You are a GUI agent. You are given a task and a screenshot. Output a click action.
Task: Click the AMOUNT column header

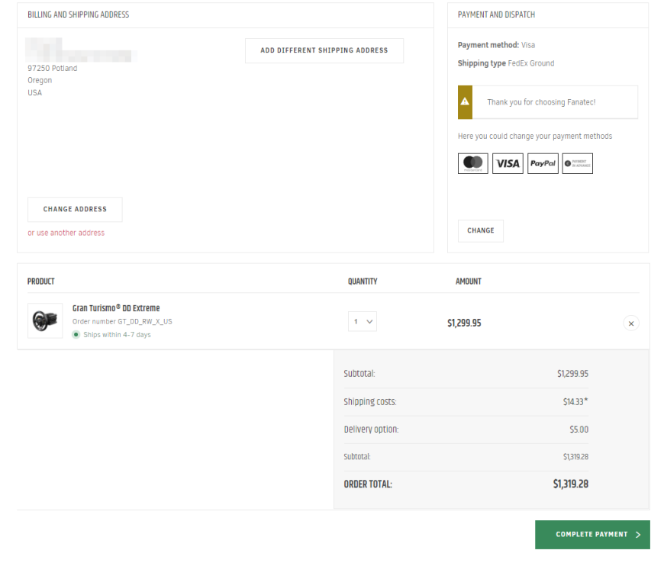469,281
